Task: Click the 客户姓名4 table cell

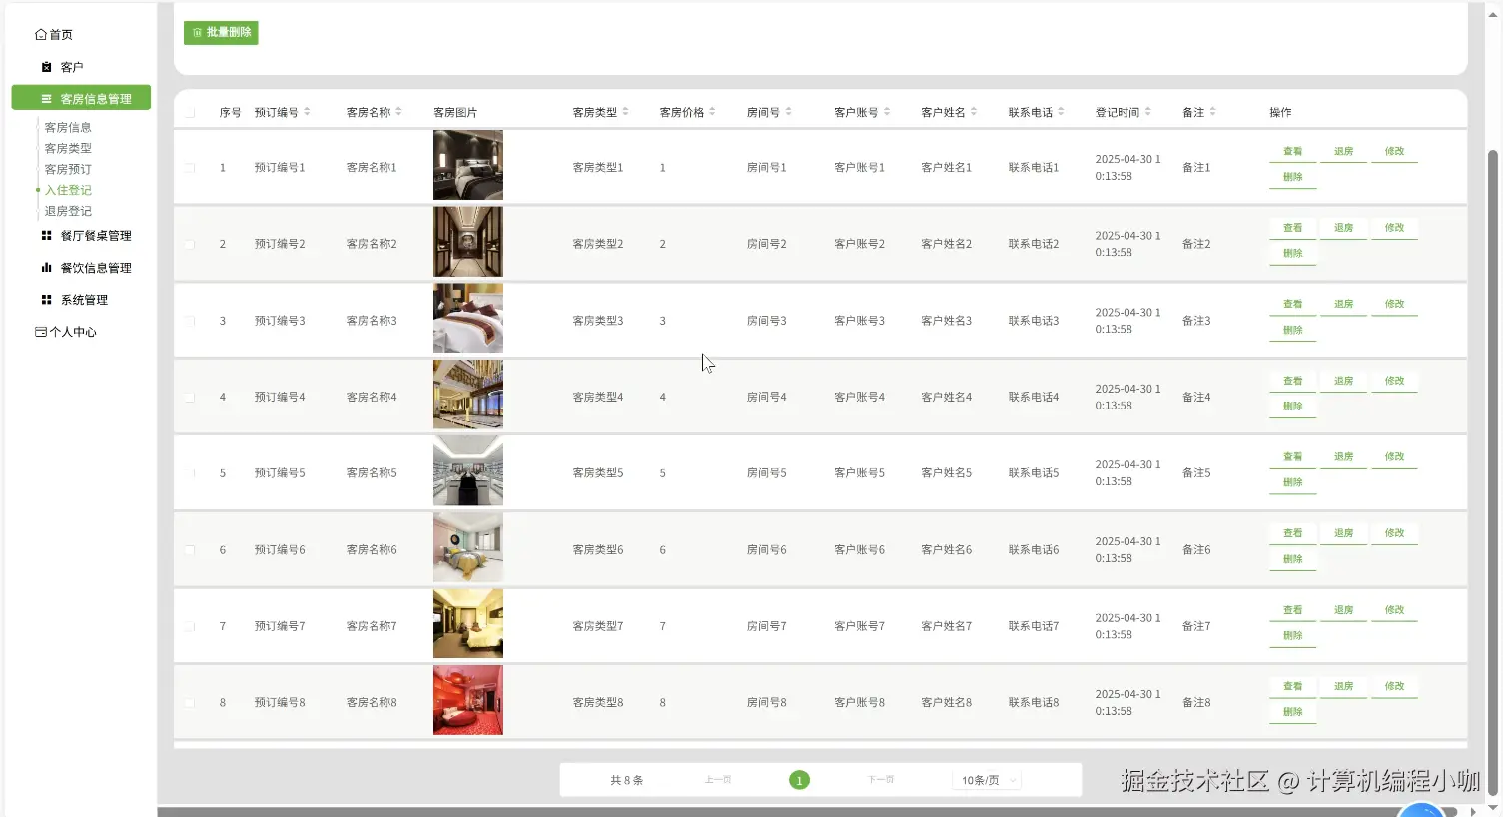Action: (946, 398)
